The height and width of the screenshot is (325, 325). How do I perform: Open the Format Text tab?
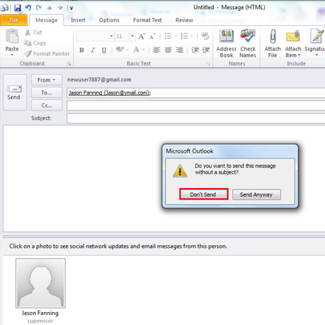(148, 20)
